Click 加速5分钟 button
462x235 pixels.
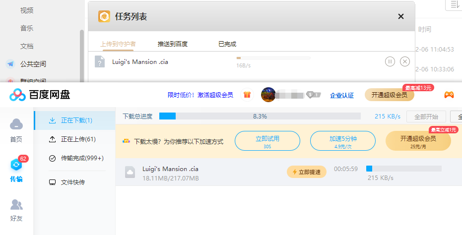coord(343,141)
